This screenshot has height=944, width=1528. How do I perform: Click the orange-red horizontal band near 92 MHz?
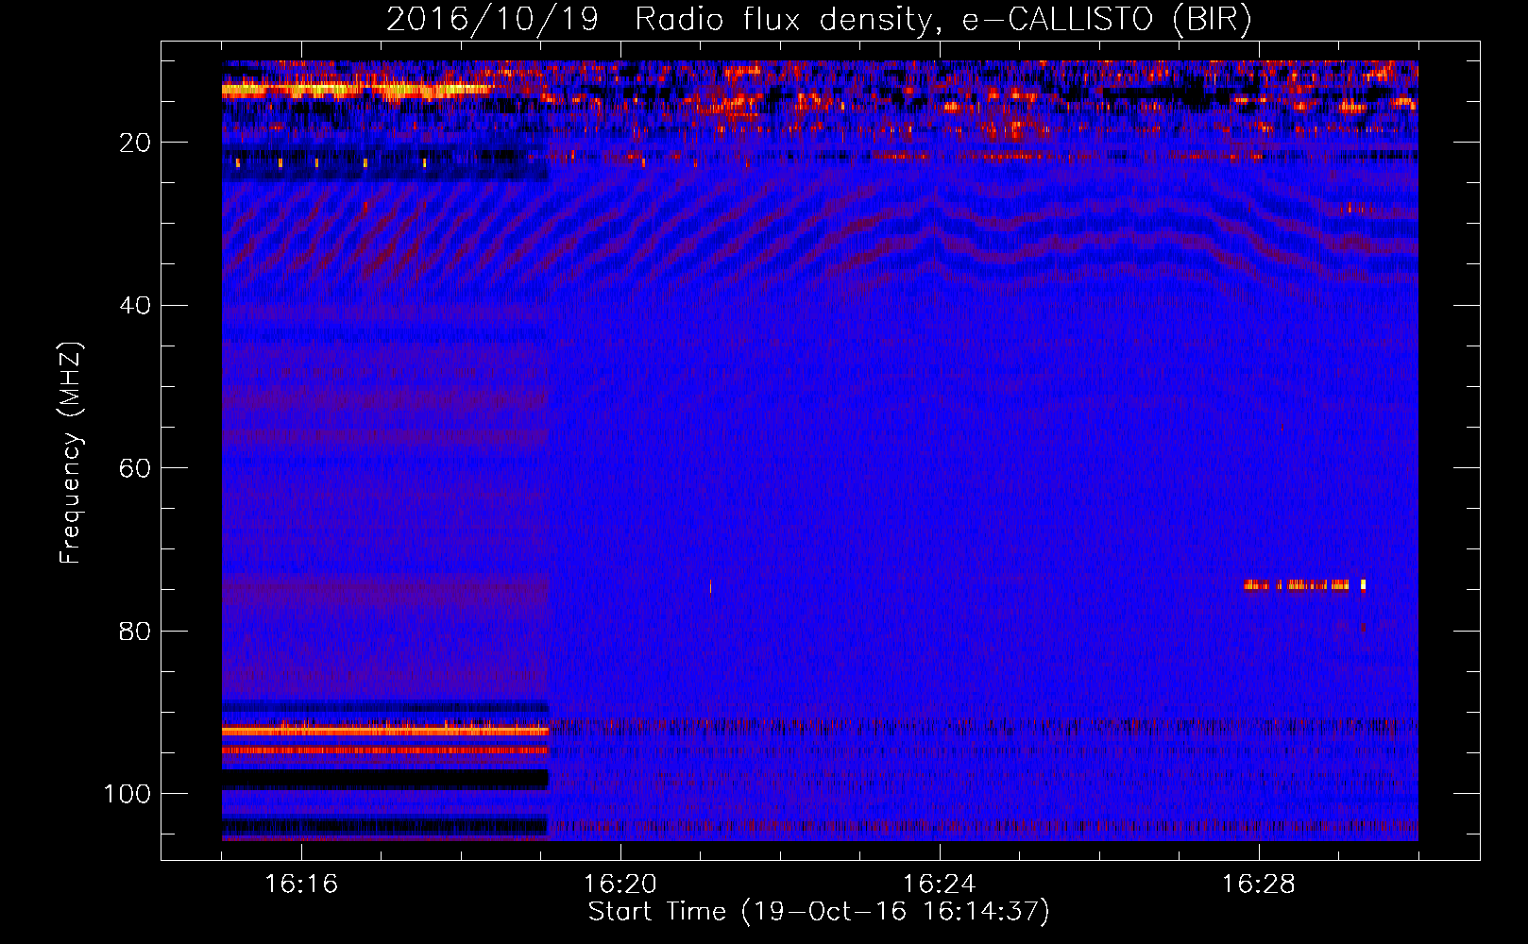click(x=385, y=731)
